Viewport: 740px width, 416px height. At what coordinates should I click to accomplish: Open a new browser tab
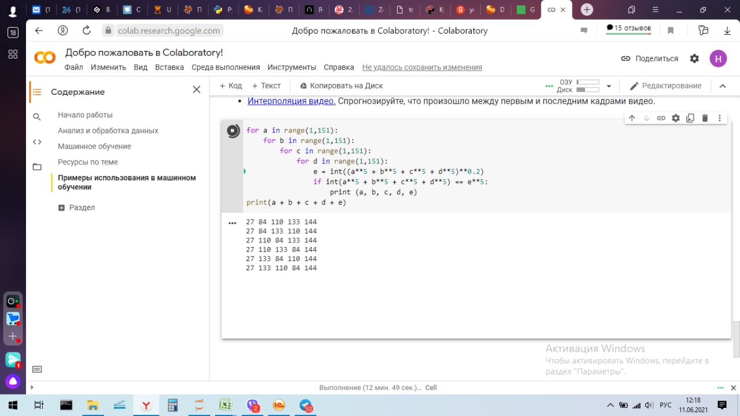point(587,9)
